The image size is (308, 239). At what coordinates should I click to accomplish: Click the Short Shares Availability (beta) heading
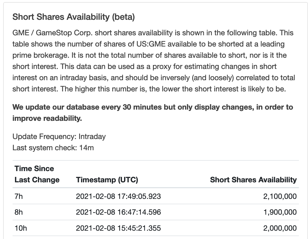pyautogui.click(x=74, y=17)
